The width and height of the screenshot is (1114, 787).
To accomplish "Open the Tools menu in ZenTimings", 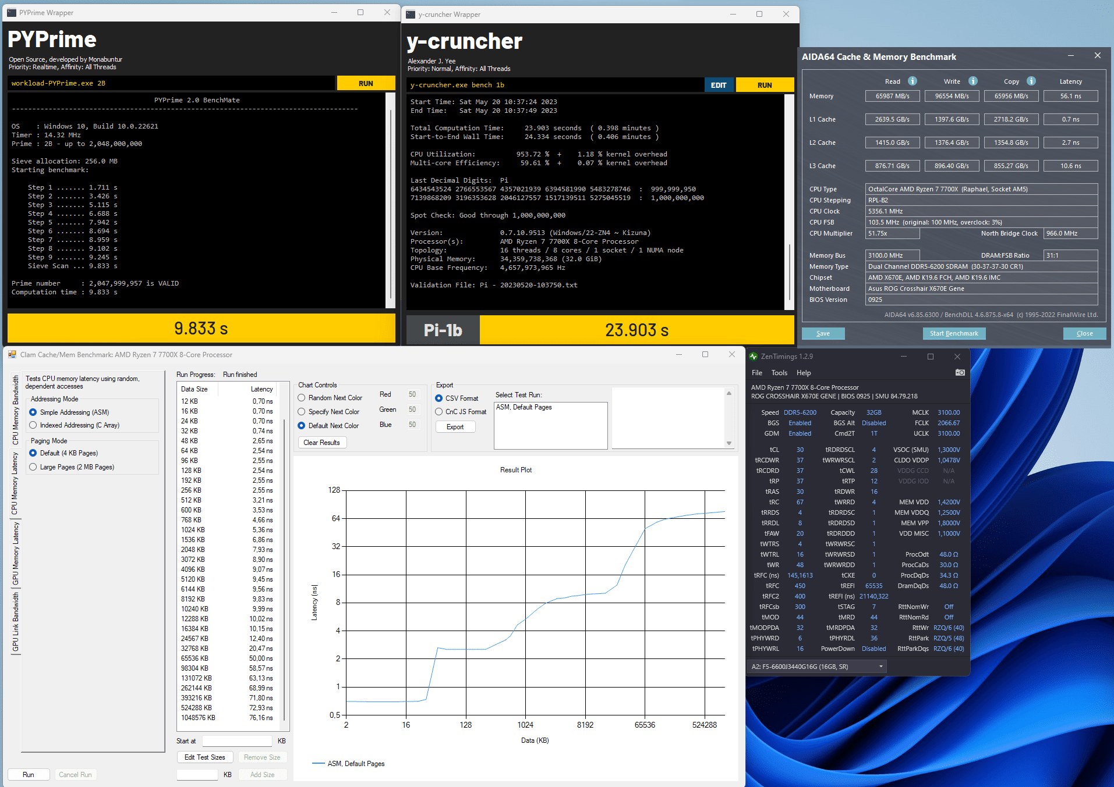I will point(779,373).
